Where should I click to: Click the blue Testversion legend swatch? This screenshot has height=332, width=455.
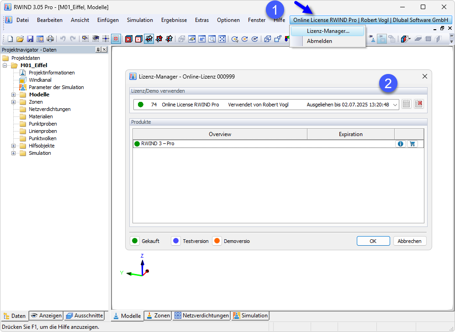pyautogui.click(x=176, y=241)
